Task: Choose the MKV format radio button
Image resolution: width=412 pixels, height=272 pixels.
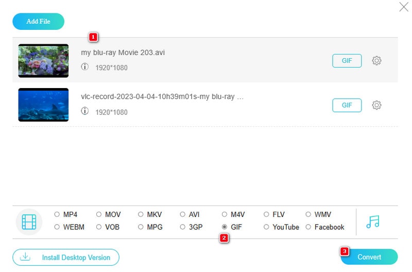Action: pos(141,214)
